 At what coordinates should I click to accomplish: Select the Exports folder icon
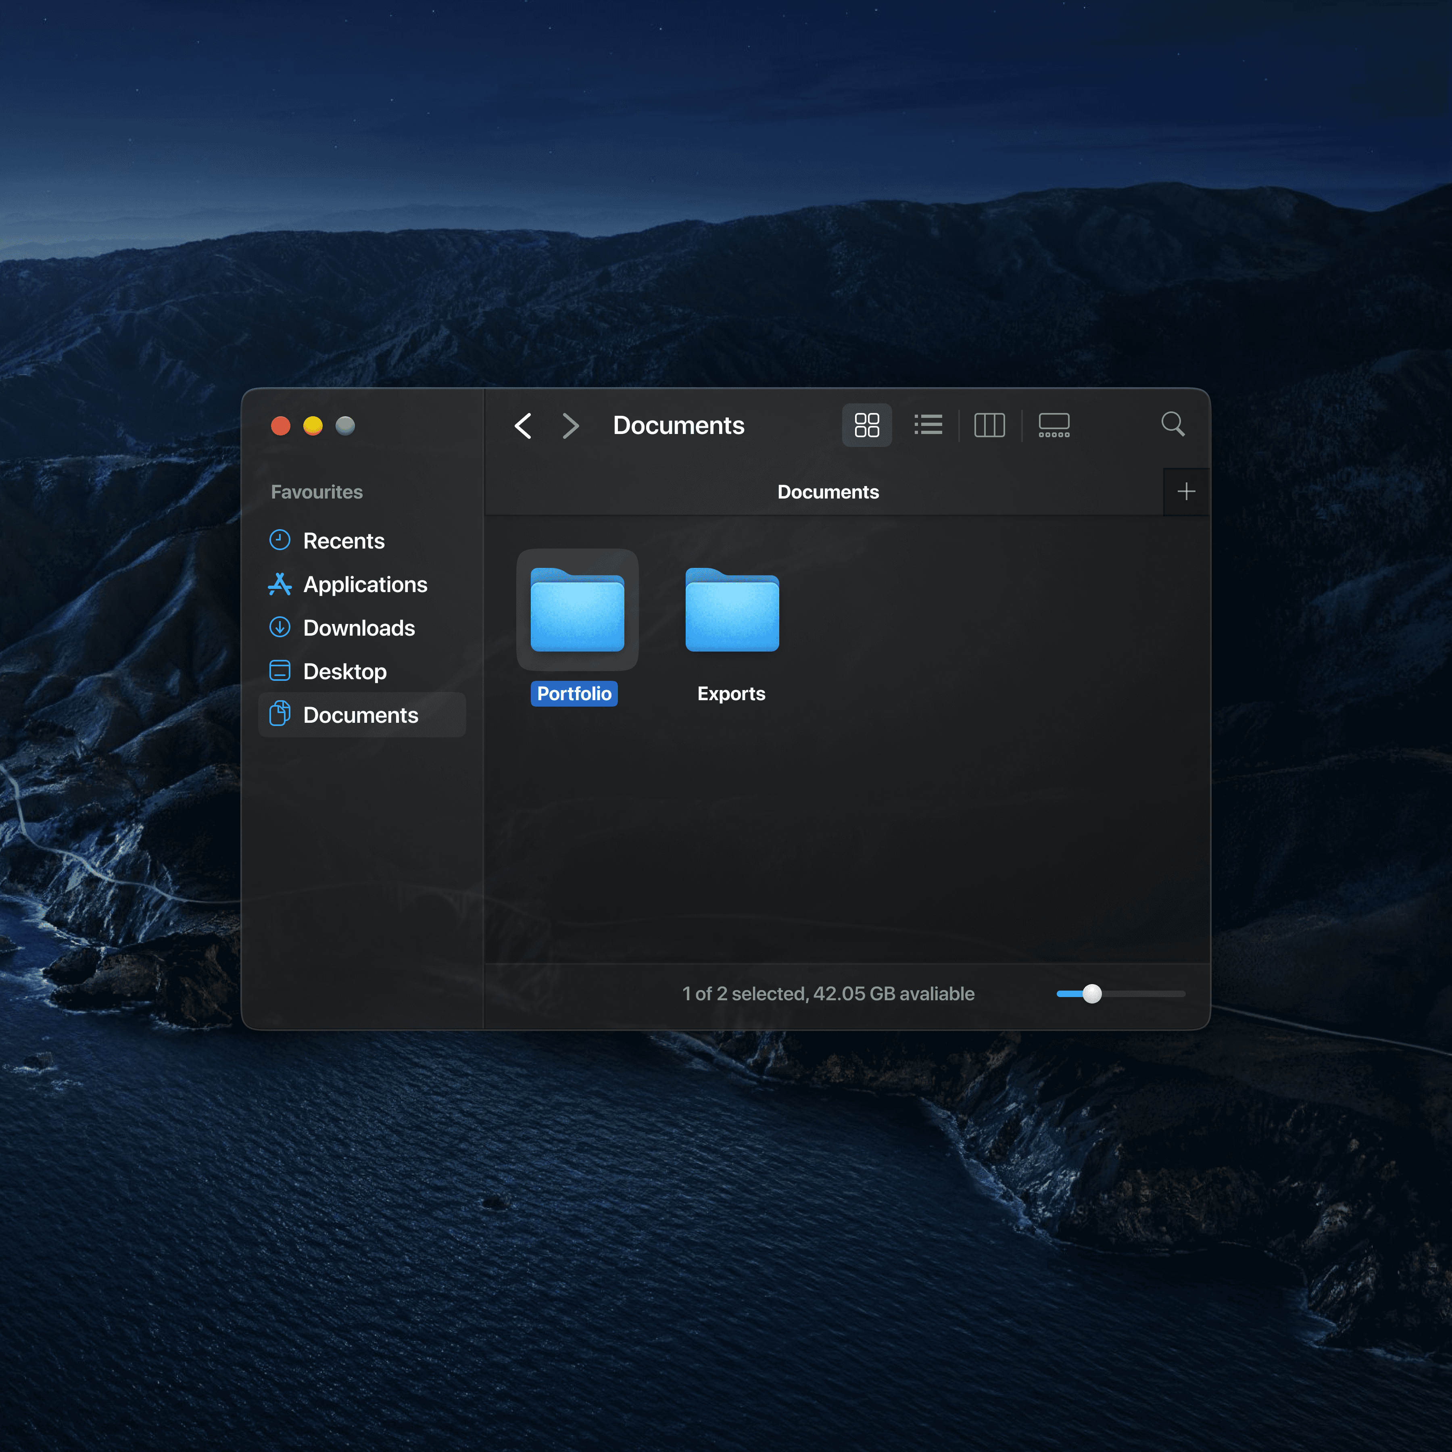732,610
